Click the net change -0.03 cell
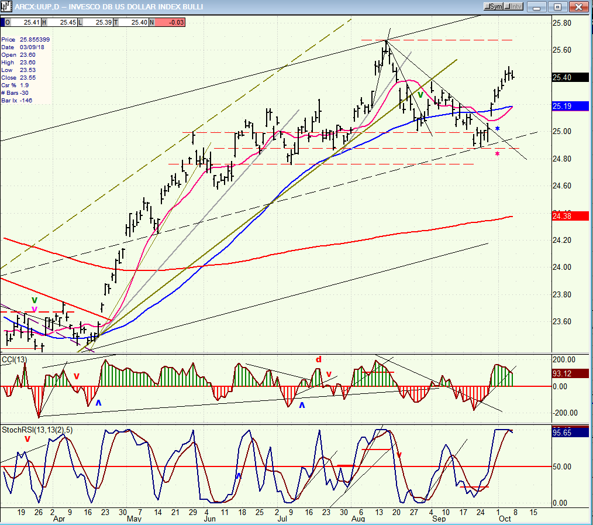This screenshot has height=525, width=593. [170, 22]
